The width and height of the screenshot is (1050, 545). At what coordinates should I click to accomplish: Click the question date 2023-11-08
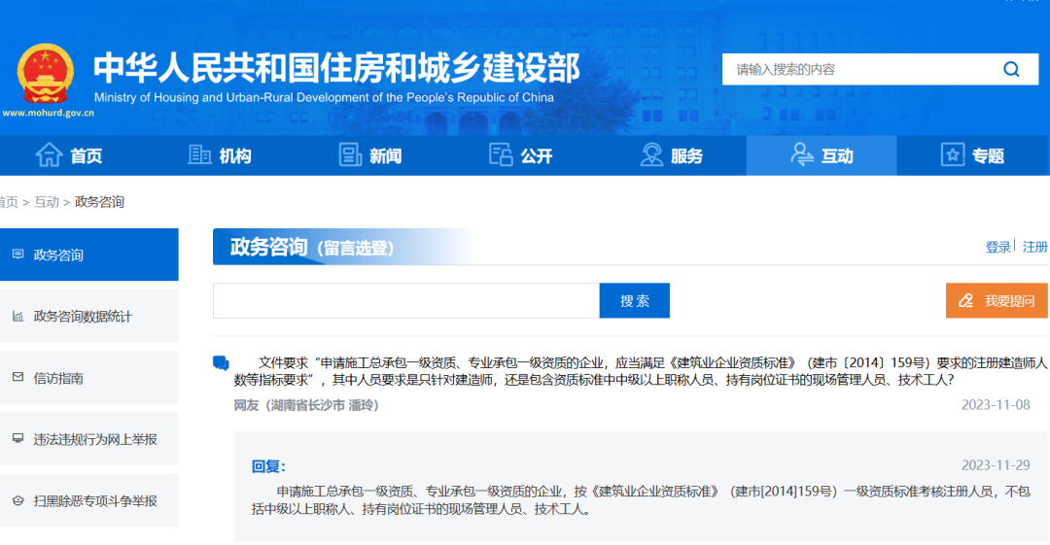pos(996,405)
